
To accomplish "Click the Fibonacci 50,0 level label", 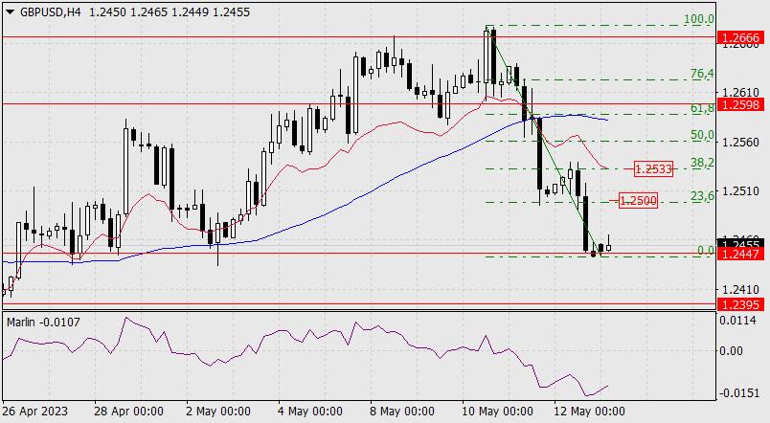I will click(702, 135).
